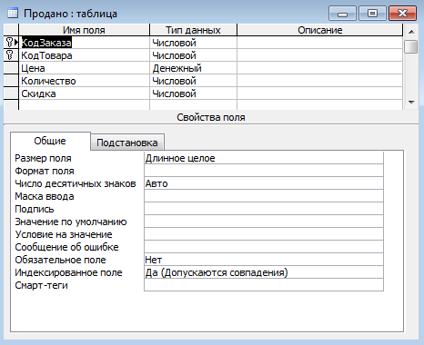The width and height of the screenshot is (424, 345).
Task: Click the Обязательное поле value Нет
Action: 264,260
